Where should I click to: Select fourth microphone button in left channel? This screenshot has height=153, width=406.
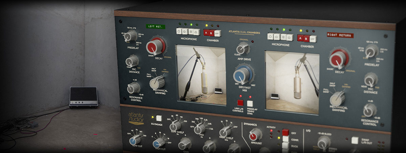196,32
